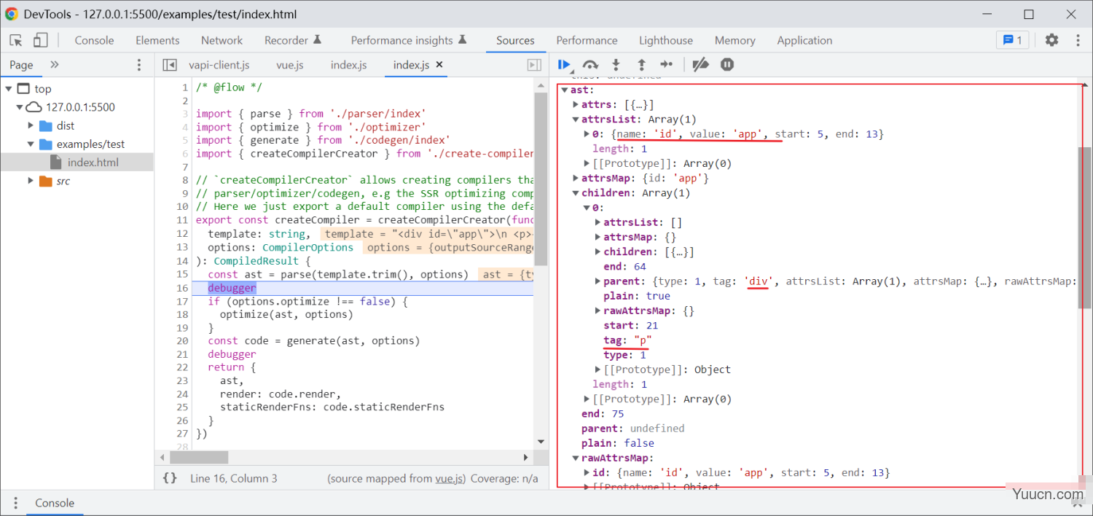Collapse the top frame tree node

(9, 89)
